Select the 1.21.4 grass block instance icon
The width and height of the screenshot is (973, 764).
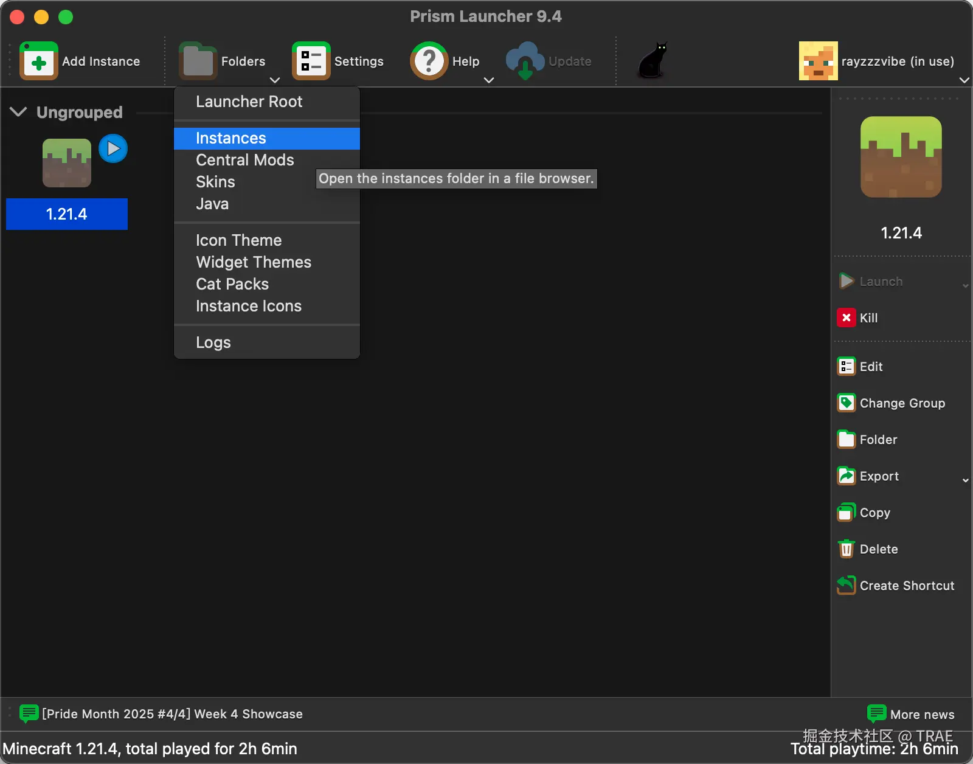pyautogui.click(x=67, y=163)
